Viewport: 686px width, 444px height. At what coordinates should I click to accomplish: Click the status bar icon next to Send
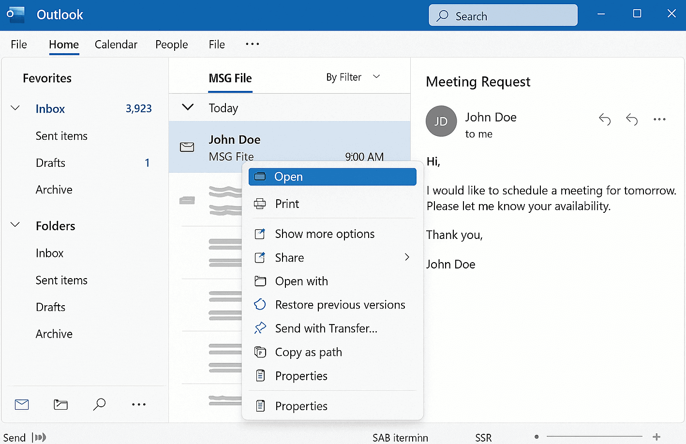coord(39,438)
